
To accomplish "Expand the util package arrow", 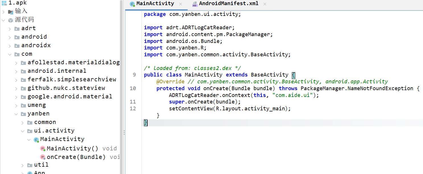I will [22, 165].
